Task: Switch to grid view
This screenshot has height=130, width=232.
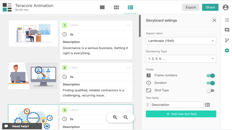Action: click(116, 7)
